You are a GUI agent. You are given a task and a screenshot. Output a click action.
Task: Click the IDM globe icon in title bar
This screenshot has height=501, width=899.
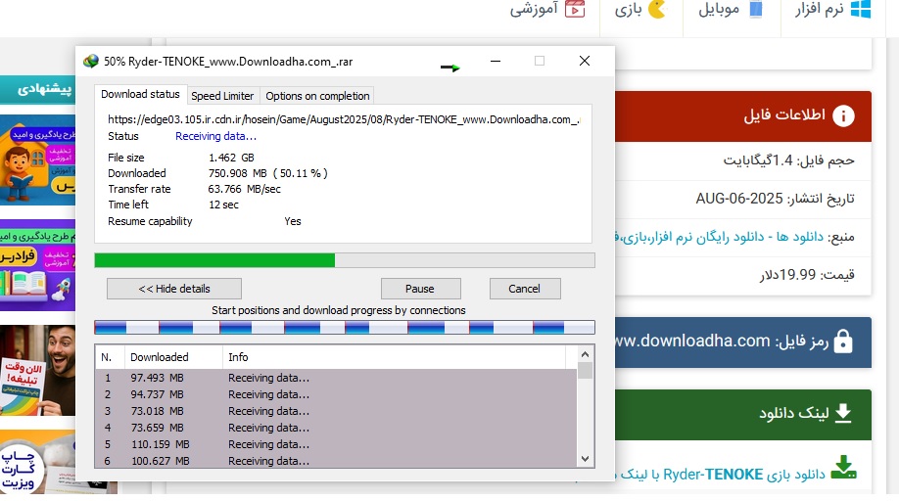point(91,62)
